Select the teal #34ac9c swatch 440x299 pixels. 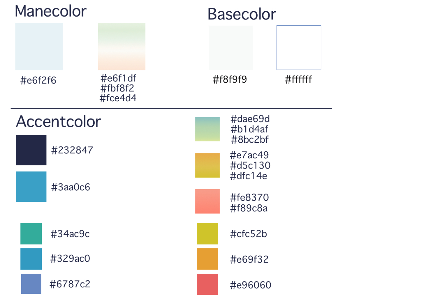pos(31,234)
